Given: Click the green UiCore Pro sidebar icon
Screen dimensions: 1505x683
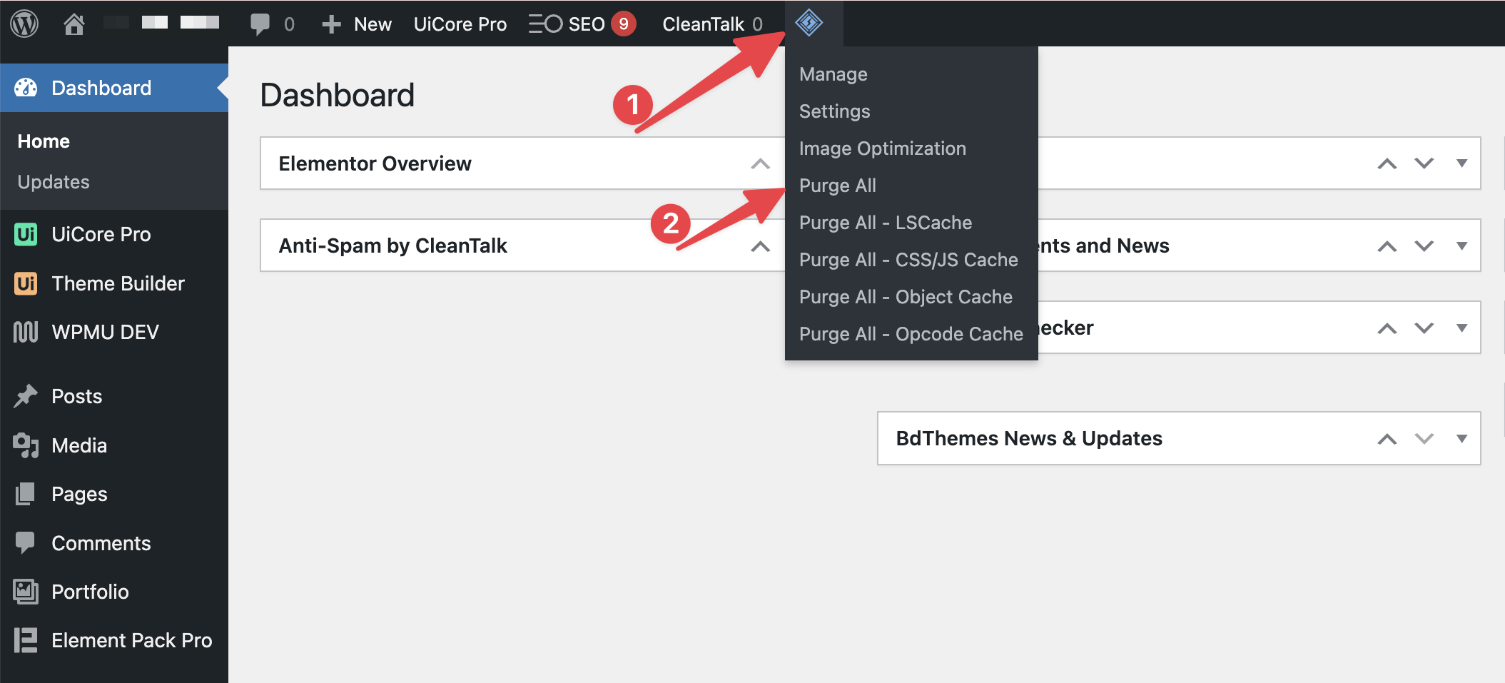Looking at the screenshot, I should [x=26, y=234].
